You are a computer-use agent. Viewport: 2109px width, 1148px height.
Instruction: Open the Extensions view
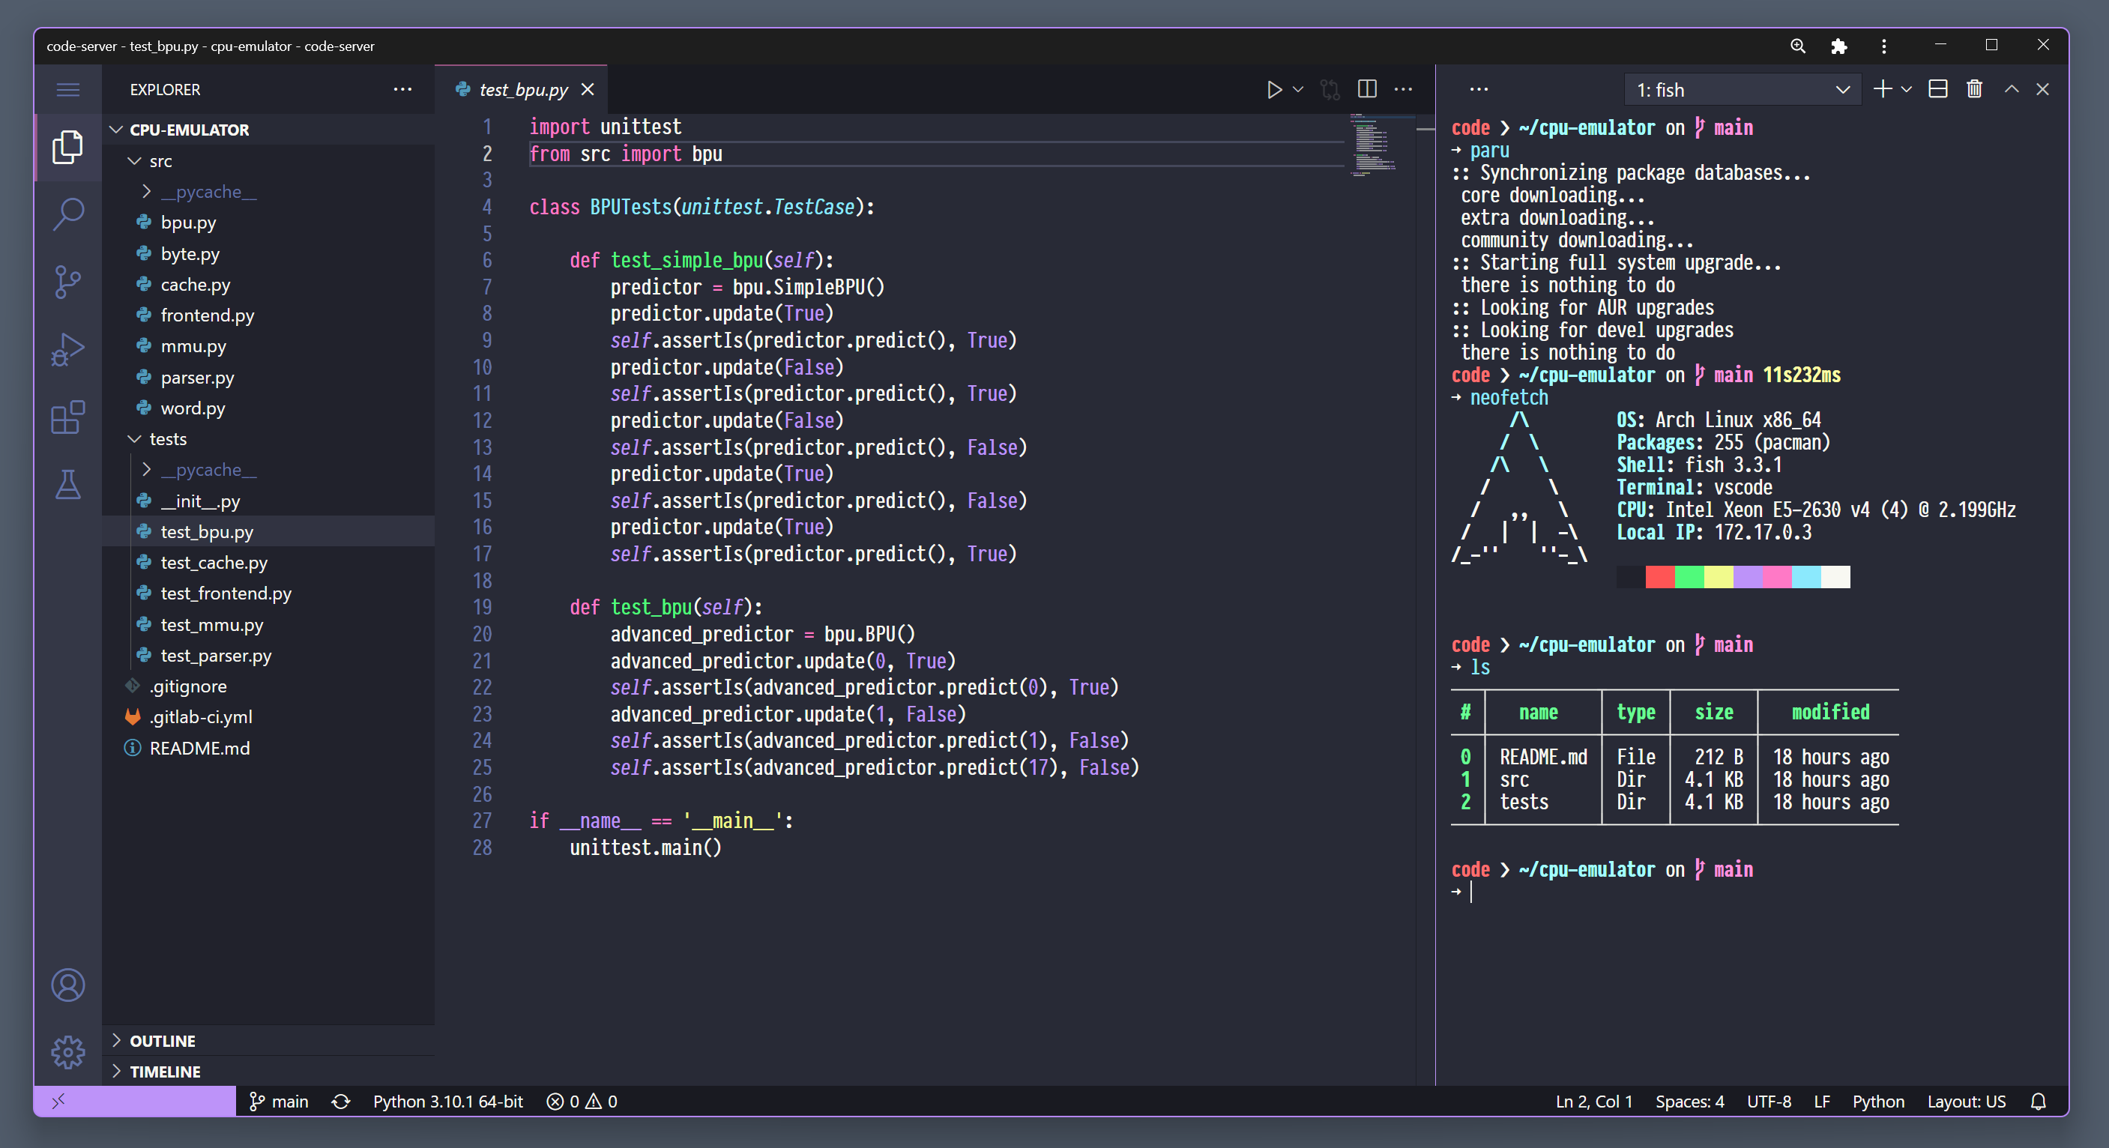(68, 417)
